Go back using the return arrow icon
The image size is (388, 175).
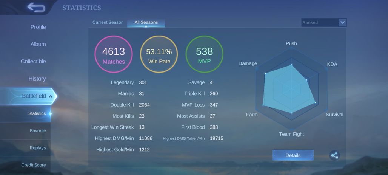pyautogui.click(x=36, y=8)
